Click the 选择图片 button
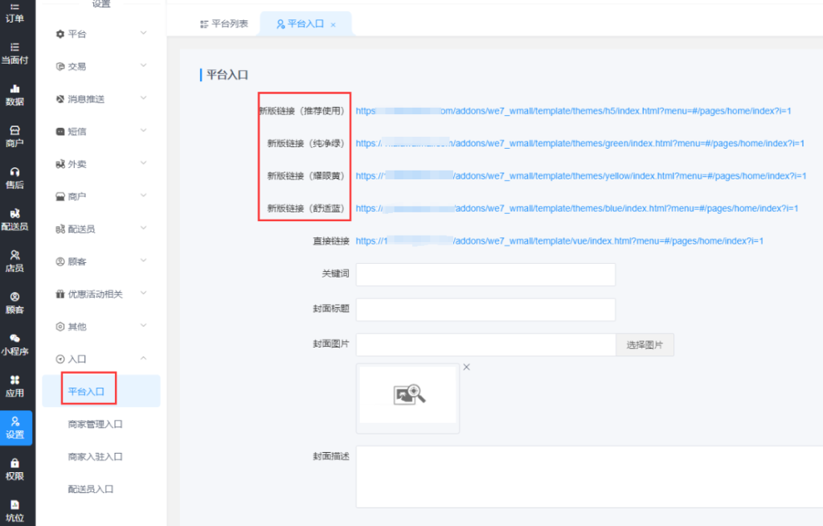Image resolution: width=823 pixels, height=526 pixels. 645,345
